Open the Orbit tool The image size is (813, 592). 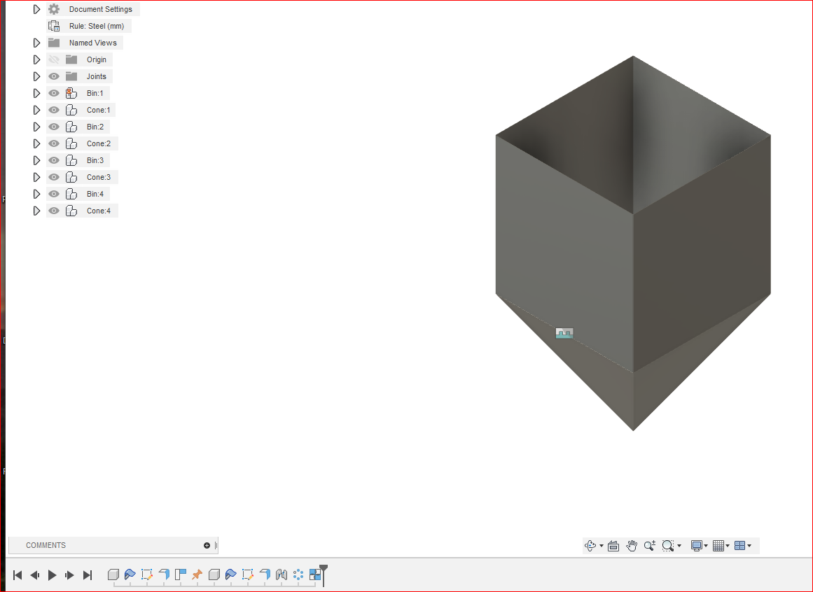(x=590, y=545)
